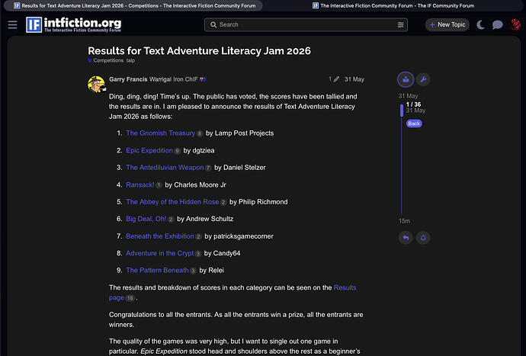
Task: Open the Adventure in the Crypt link
Action: click(x=159, y=253)
